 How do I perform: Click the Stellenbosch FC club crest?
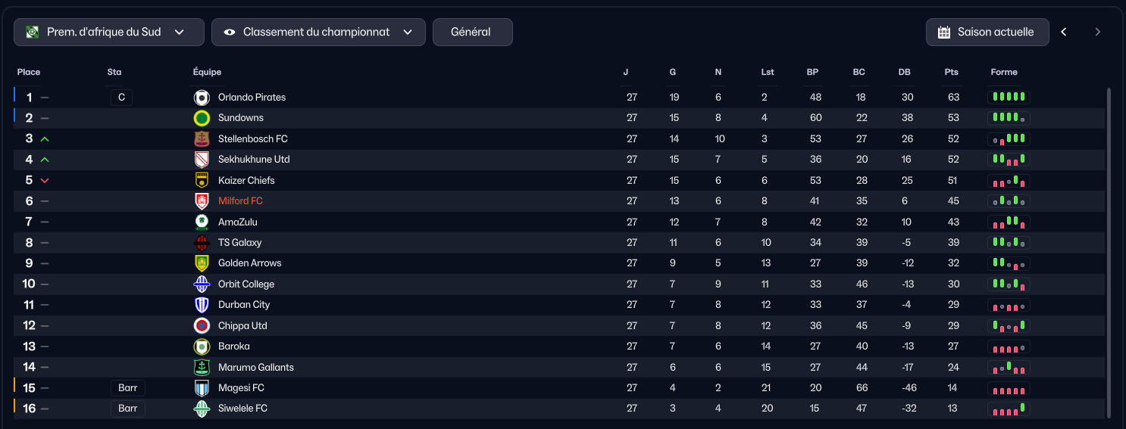pyautogui.click(x=202, y=139)
